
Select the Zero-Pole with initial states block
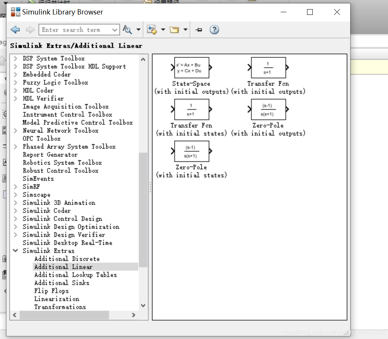192,151
